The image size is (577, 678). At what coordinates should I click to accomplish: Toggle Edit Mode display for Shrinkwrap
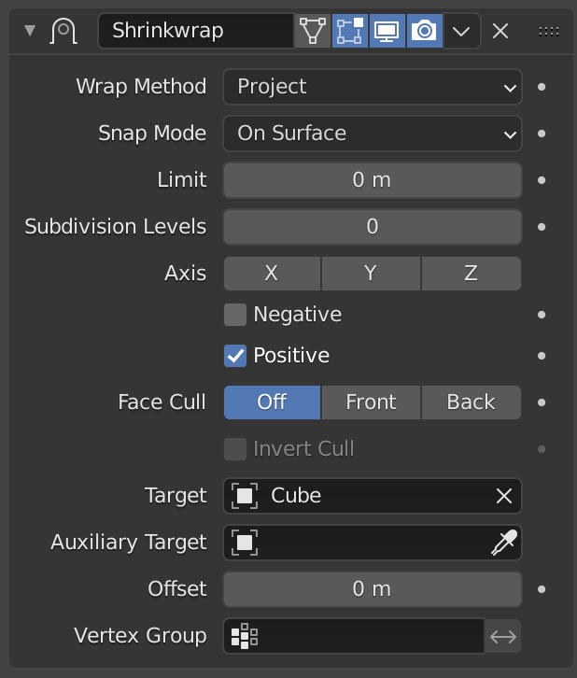click(x=350, y=31)
